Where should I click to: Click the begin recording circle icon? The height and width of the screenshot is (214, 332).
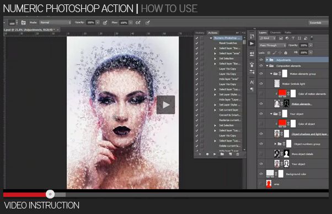tap(207, 154)
